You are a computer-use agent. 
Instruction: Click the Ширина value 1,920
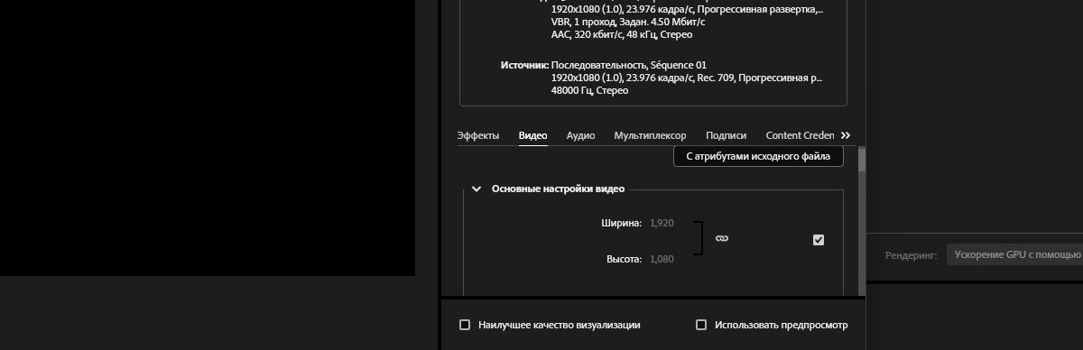pos(662,223)
